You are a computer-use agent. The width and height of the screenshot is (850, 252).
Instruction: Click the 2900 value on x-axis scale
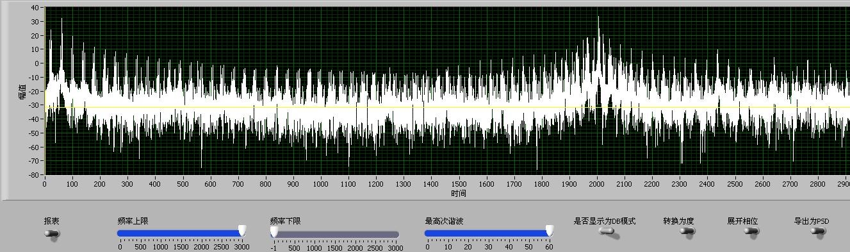click(844, 184)
